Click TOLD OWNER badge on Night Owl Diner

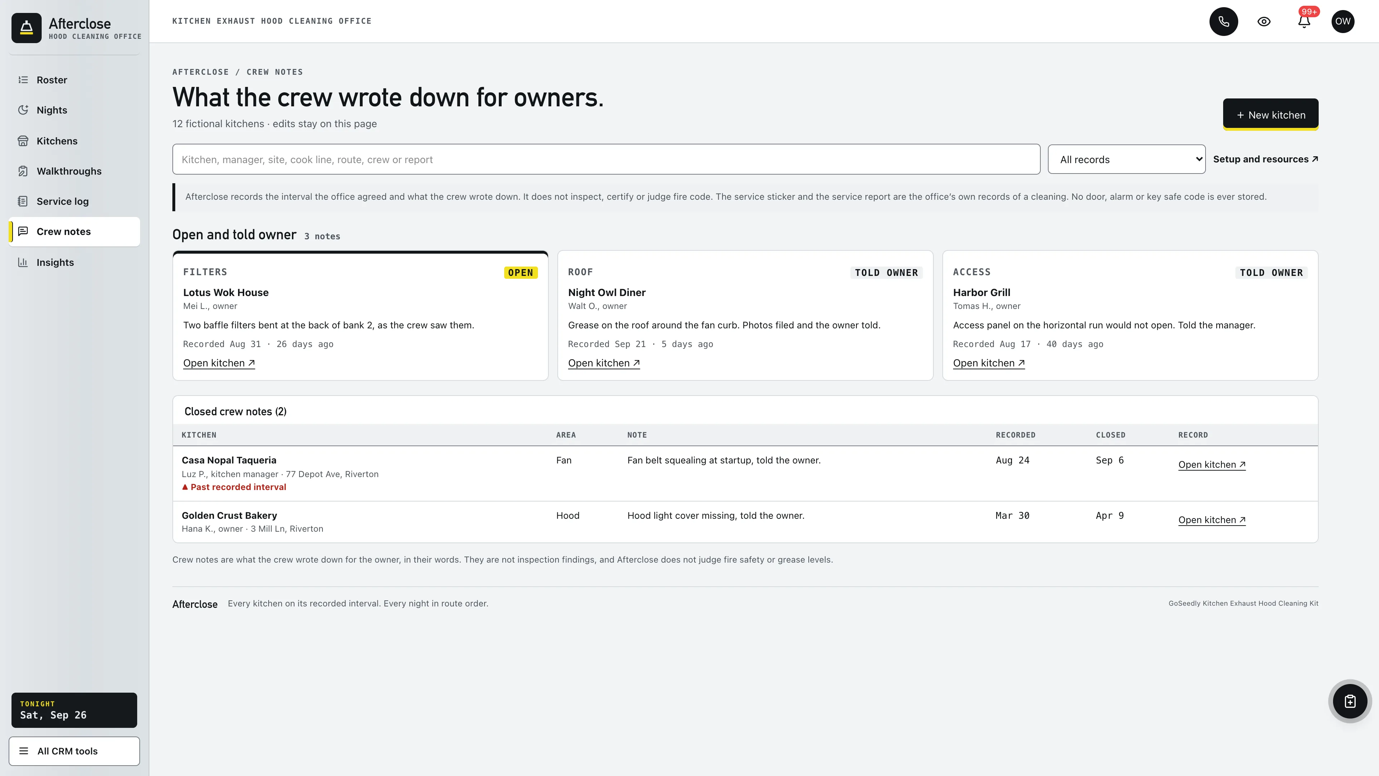(886, 273)
